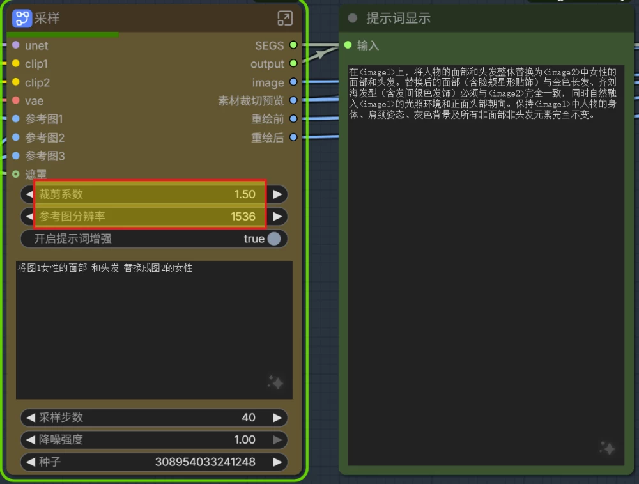Click the 提示词显示 node title text
This screenshot has width=639, height=484.
point(398,18)
